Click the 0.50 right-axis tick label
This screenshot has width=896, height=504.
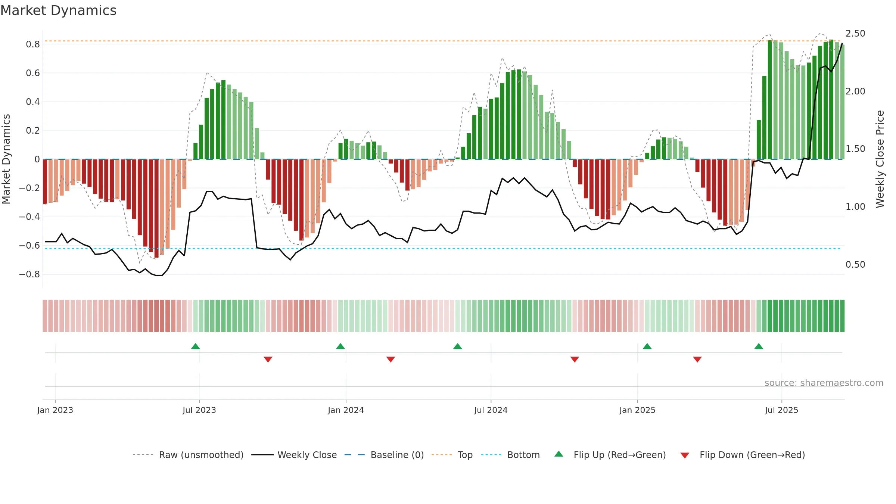pos(855,265)
